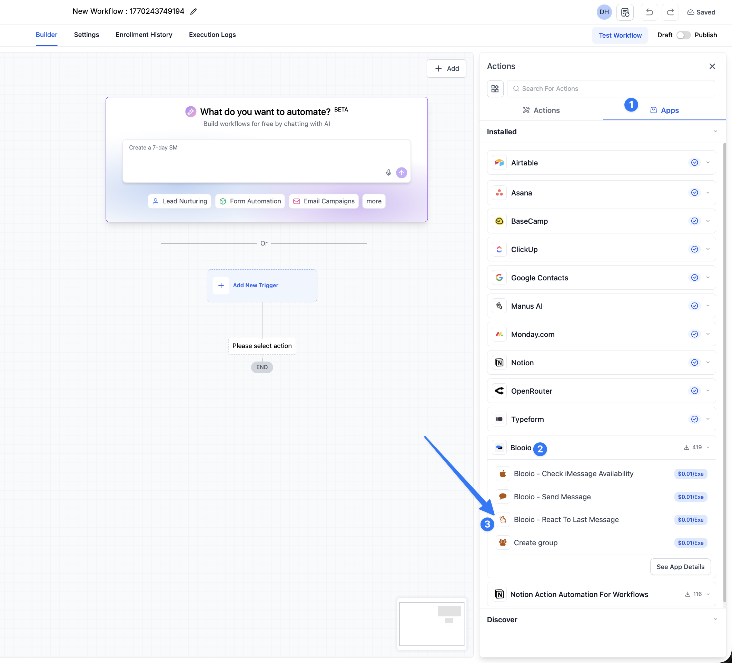Open the Execution Logs tab
The width and height of the screenshot is (732, 663).
pos(212,35)
